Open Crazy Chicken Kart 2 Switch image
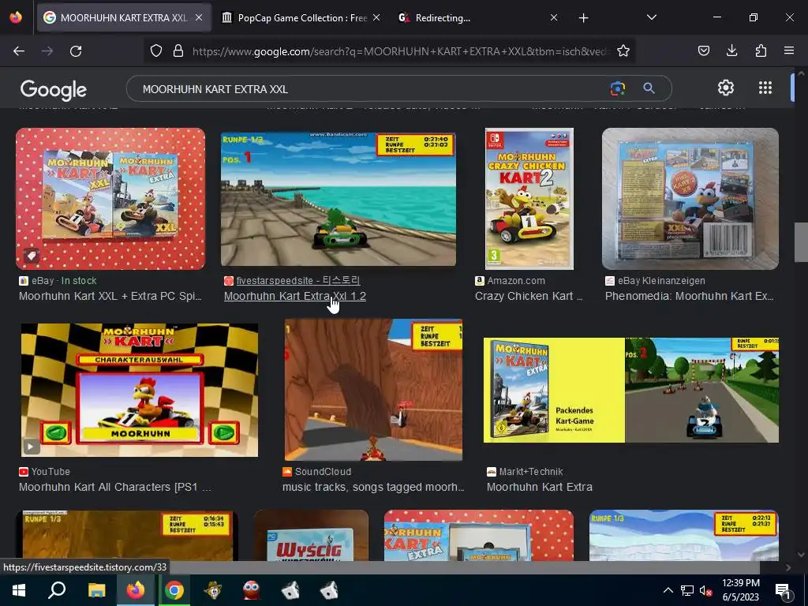The width and height of the screenshot is (808, 606). click(x=529, y=198)
